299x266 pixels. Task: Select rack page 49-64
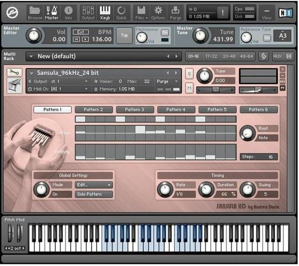tap(246, 56)
